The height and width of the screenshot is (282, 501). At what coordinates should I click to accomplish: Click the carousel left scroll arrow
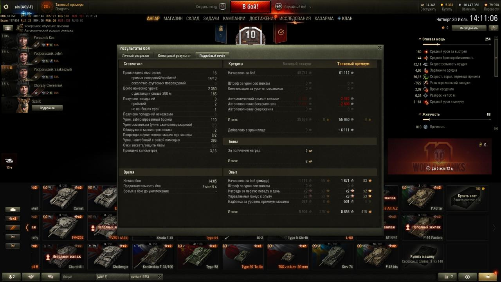pos(27,227)
